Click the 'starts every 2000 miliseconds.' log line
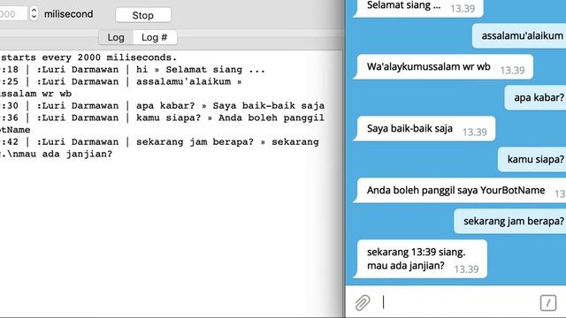The width and height of the screenshot is (566, 318). point(88,57)
